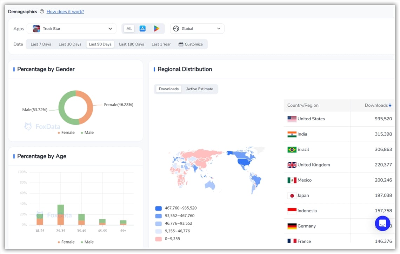
Task: Click the 25-35 age group bar
Action: click(61, 215)
